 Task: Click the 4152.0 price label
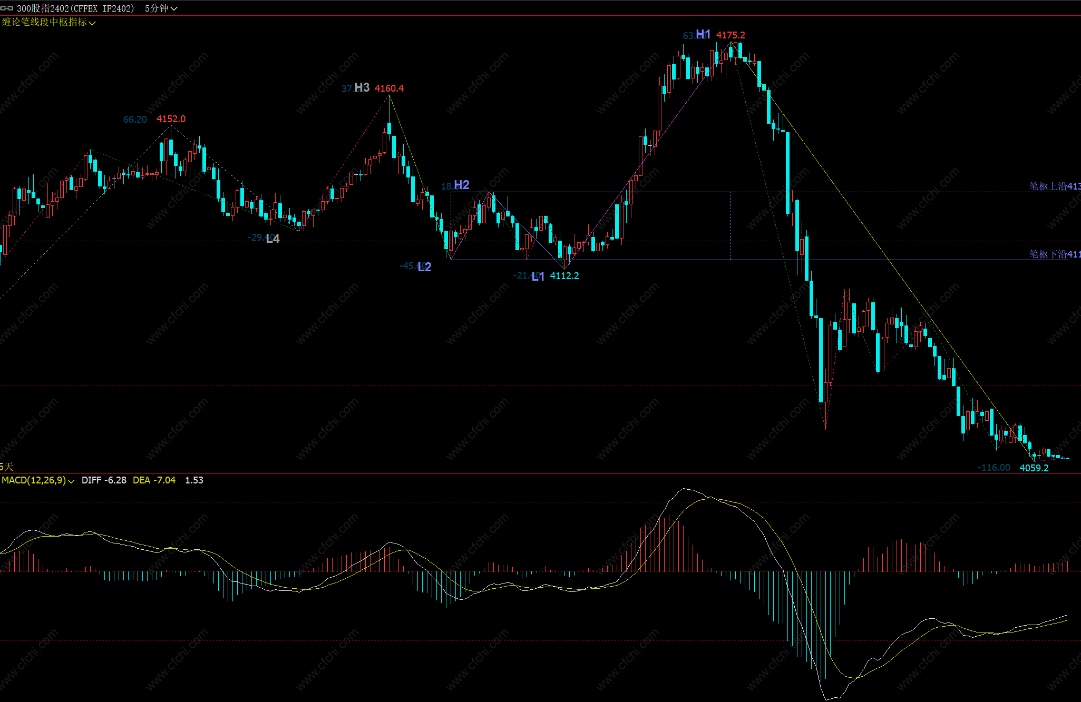click(x=171, y=119)
